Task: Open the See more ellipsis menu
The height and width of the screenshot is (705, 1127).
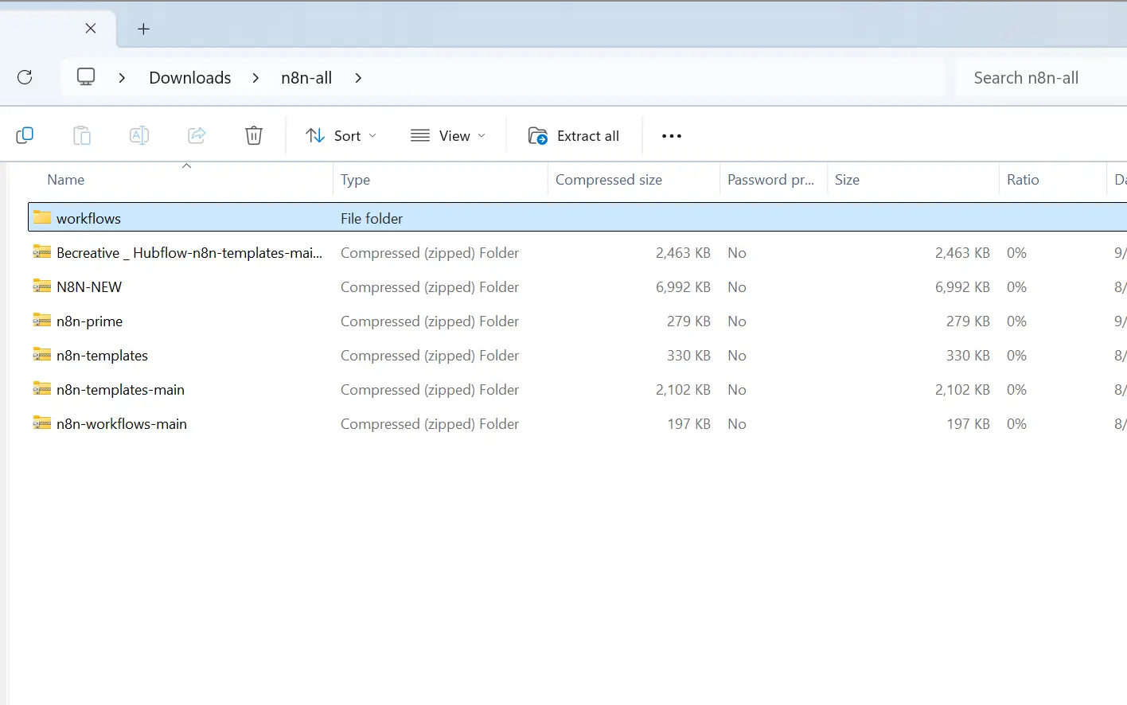Action: [x=672, y=136]
